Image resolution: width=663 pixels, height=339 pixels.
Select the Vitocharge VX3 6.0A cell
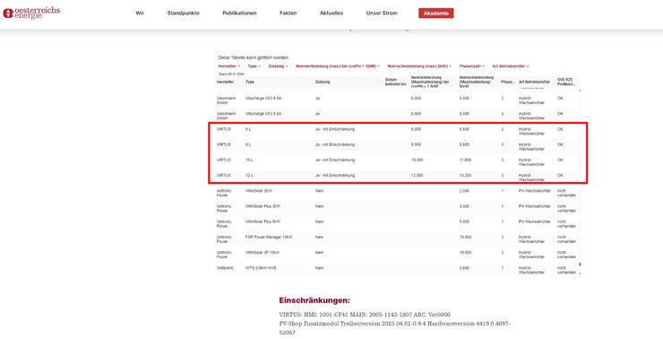click(263, 98)
